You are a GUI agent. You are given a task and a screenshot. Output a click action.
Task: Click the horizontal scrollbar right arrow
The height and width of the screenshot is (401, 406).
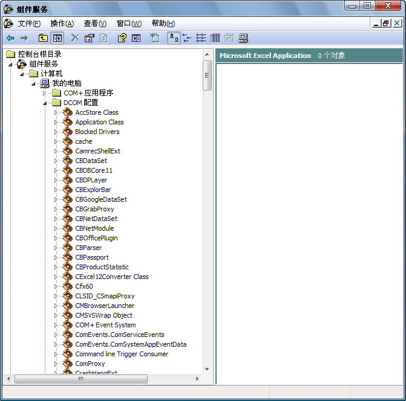click(x=197, y=379)
